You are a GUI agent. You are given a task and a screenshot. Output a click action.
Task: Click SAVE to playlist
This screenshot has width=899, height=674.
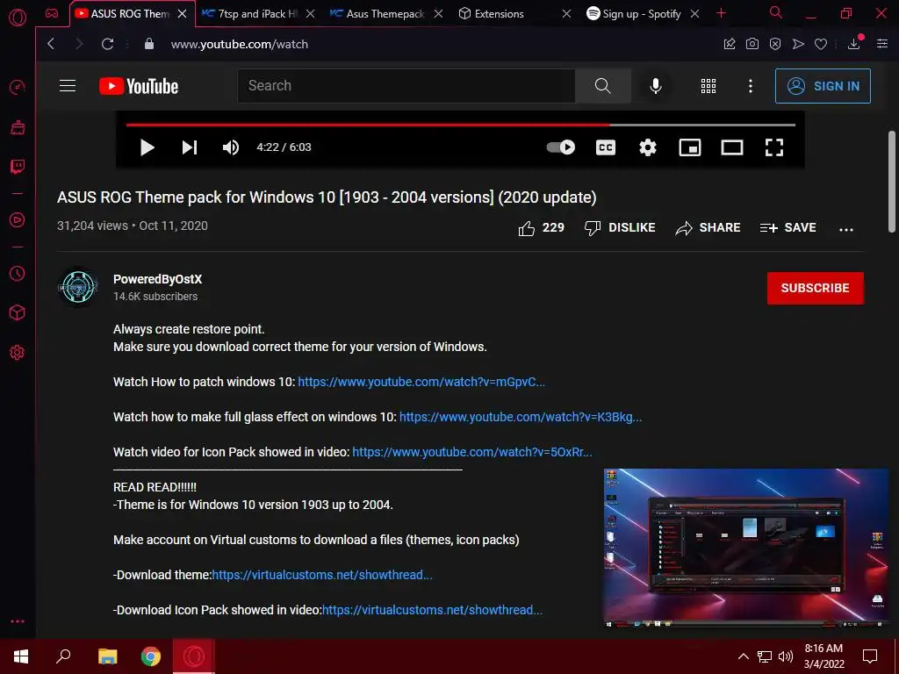coord(788,228)
